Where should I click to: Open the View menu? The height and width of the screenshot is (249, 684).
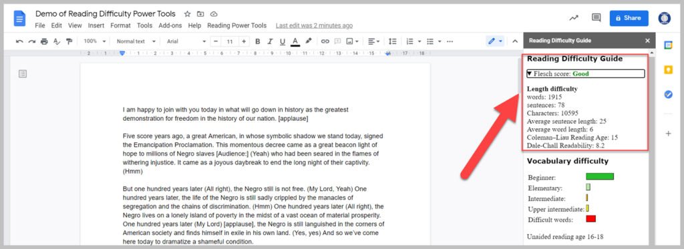tap(75, 25)
